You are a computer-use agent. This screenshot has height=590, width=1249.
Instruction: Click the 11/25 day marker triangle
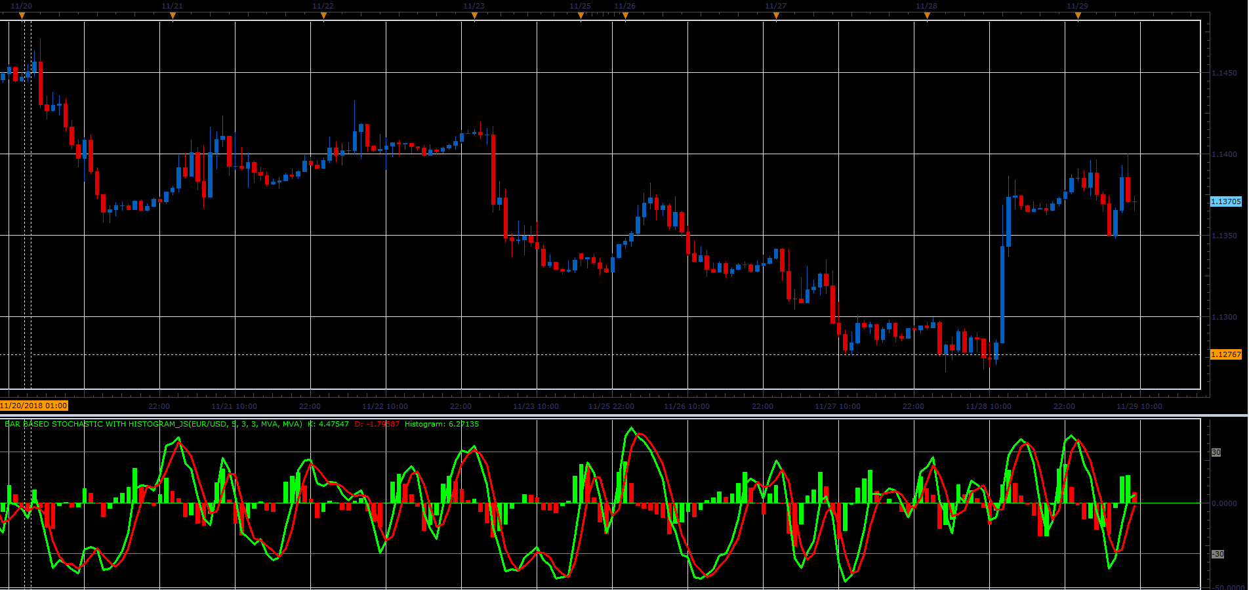(581, 16)
